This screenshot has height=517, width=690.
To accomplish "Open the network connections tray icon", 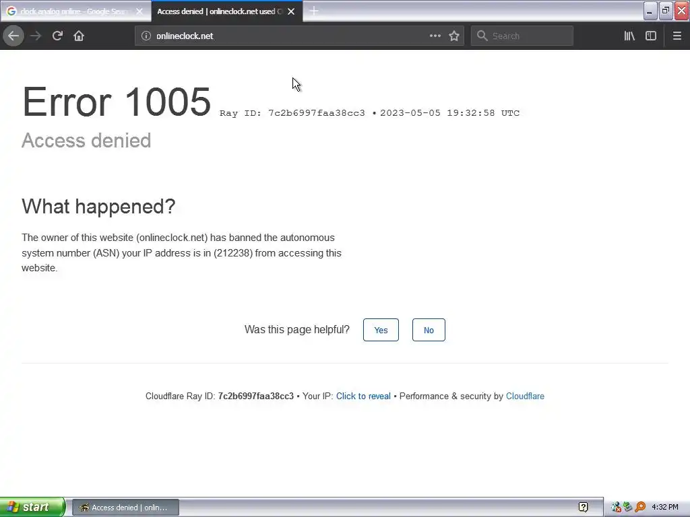I will pos(616,508).
